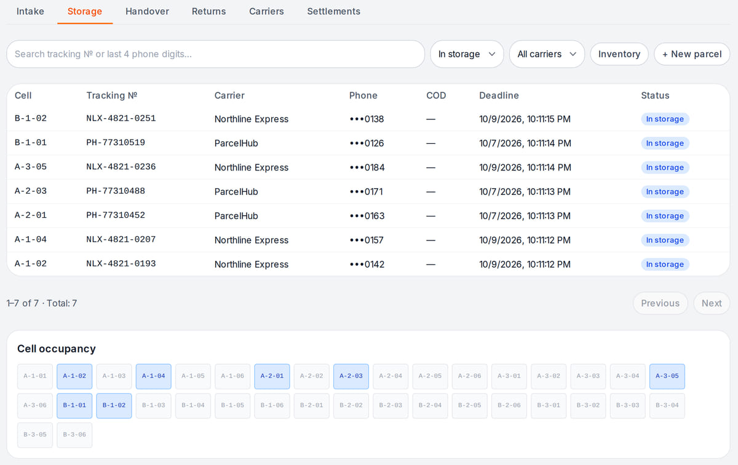Choose occupied cell B-1-02 in occupancy grid
This screenshot has height=465, width=738.
(114, 406)
